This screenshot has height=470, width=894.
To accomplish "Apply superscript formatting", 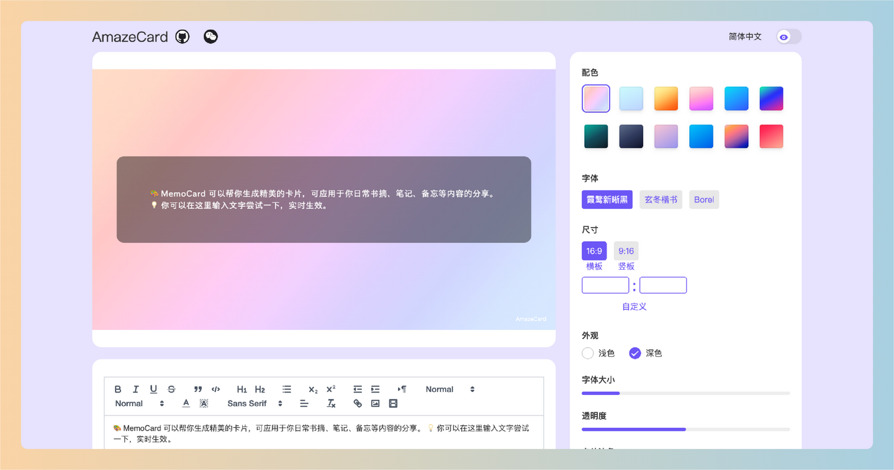I will [331, 389].
